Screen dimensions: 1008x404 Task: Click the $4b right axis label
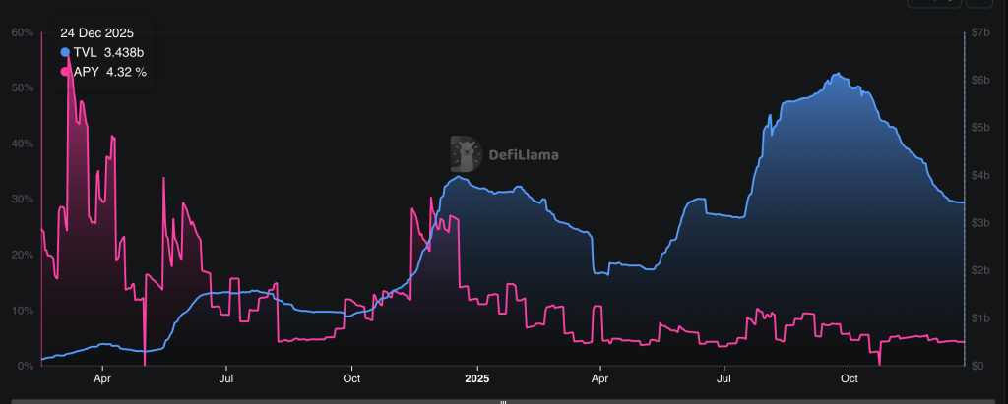980,176
